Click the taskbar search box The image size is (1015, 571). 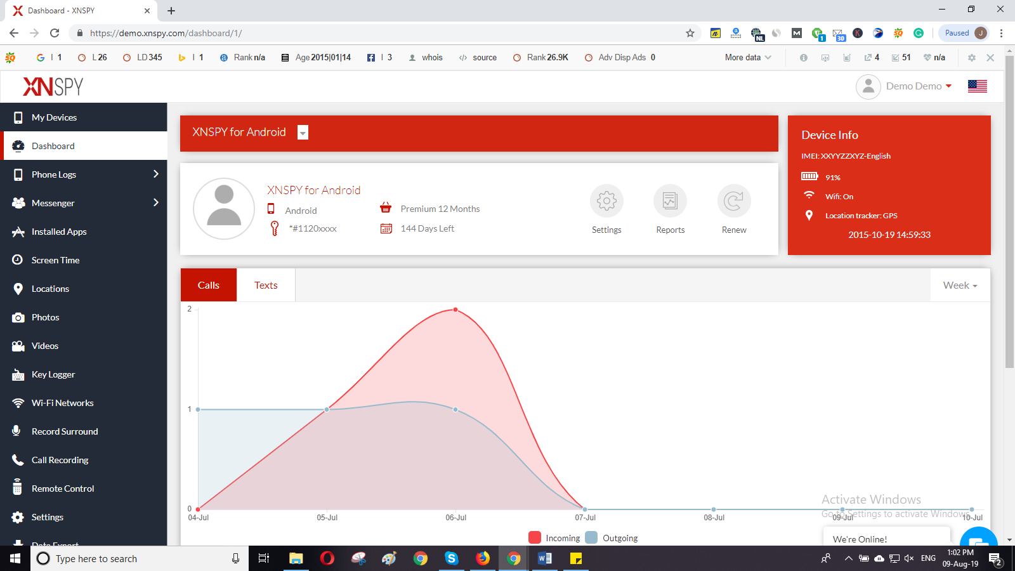click(x=140, y=558)
